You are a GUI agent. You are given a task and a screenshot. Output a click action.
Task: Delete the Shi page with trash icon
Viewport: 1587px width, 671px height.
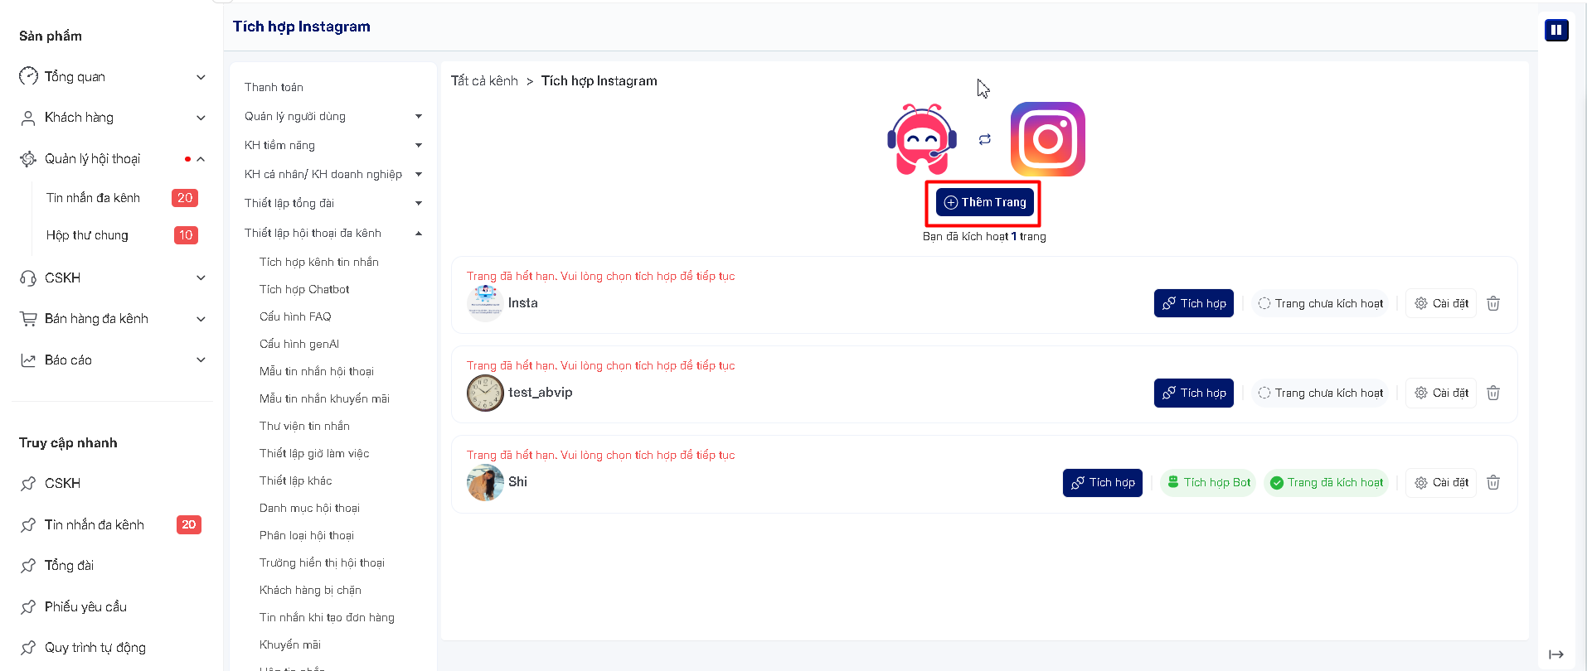point(1493,482)
